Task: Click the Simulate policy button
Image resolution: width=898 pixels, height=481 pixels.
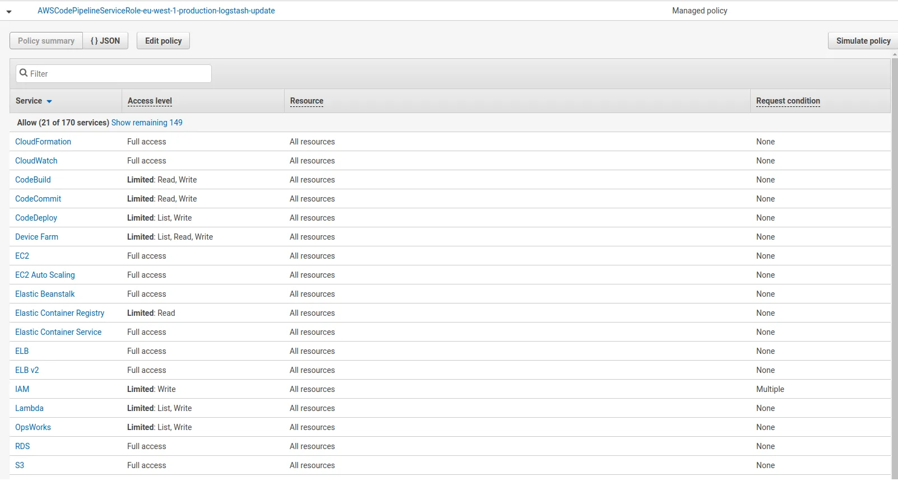Action: point(863,41)
